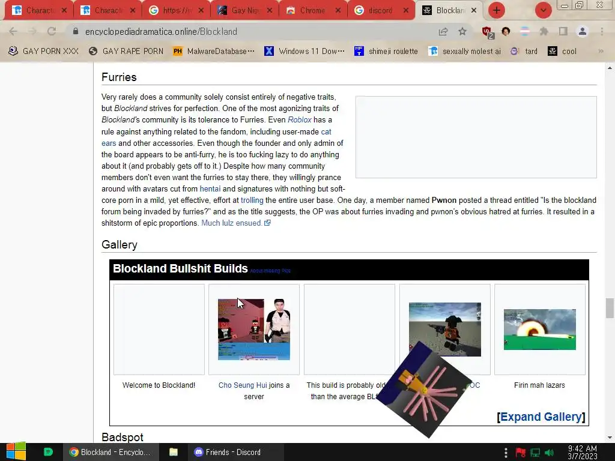The width and height of the screenshot is (615, 461).
Task: Click the round avatar extension icon
Action: coord(506,31)
